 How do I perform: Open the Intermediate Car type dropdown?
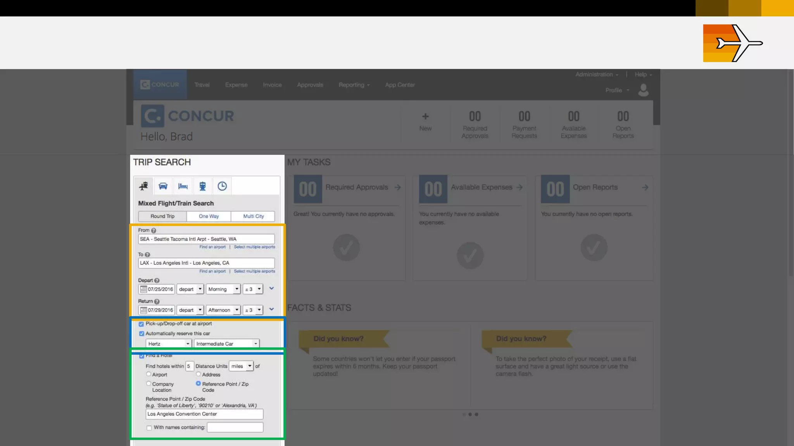226,344
